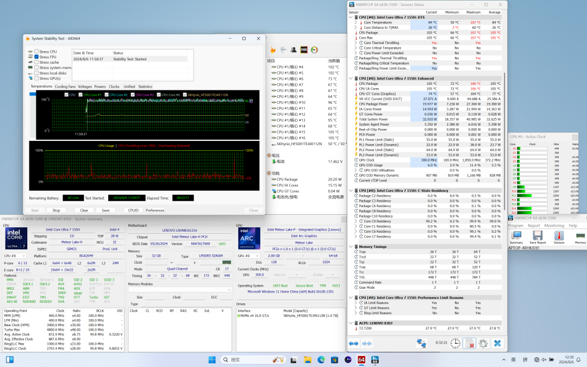
Task: Open HWiNFO sensor settings gear icon
Action: [483, 343]
